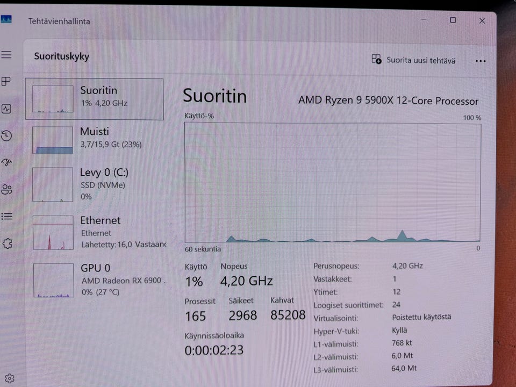Open the hamburger navigation menu
The image size is (516, 387).
click(x=6, y=55)
